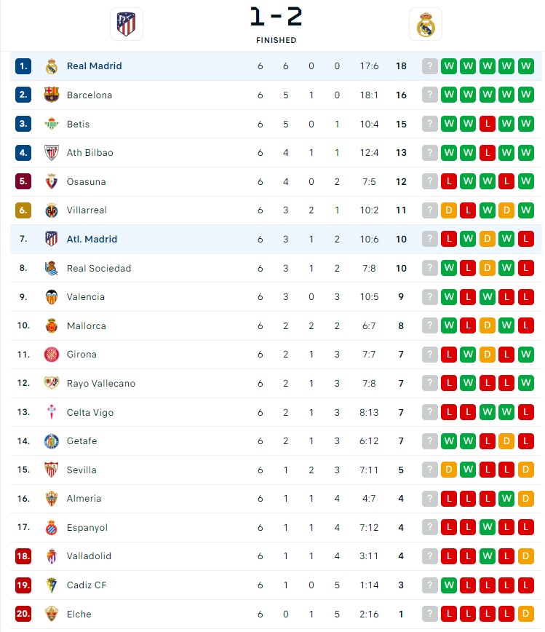Click the Villarreal club logo
Viewport: 545px width, 632px height.
click(x=51, y=210)
